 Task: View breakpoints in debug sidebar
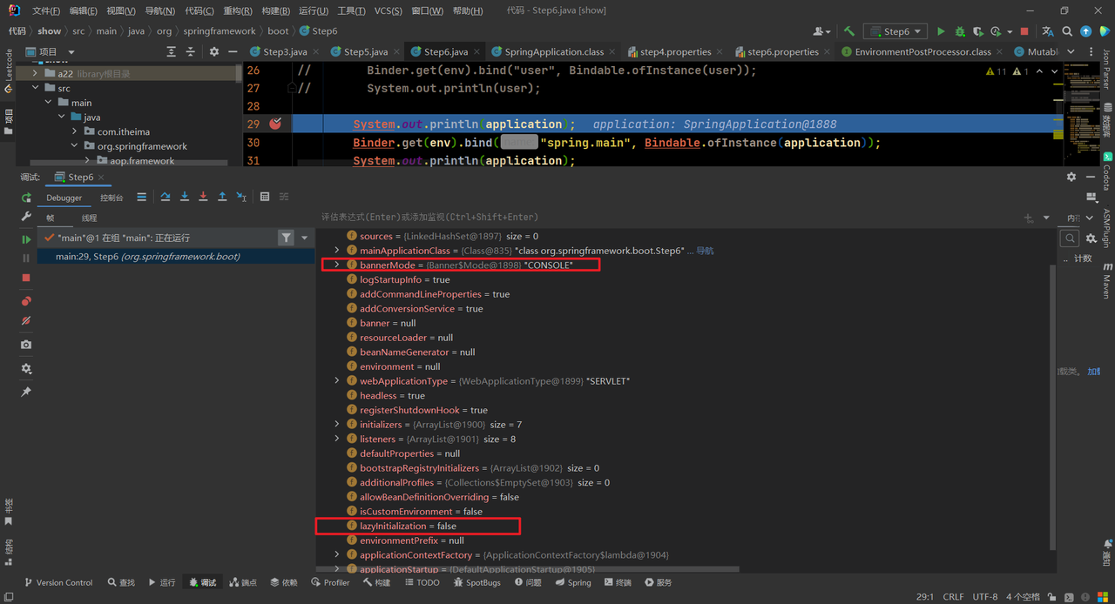point(26,301)
